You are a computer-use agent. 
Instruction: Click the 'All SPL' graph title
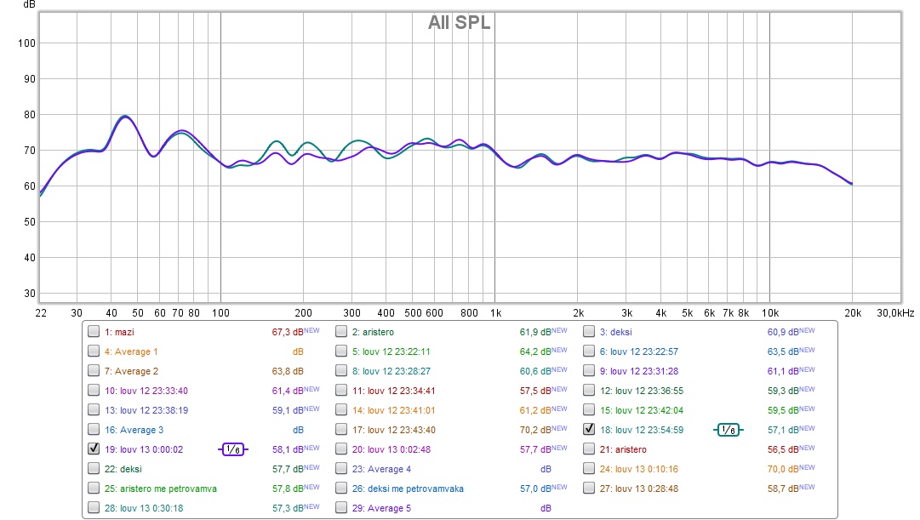click(459, 23)
